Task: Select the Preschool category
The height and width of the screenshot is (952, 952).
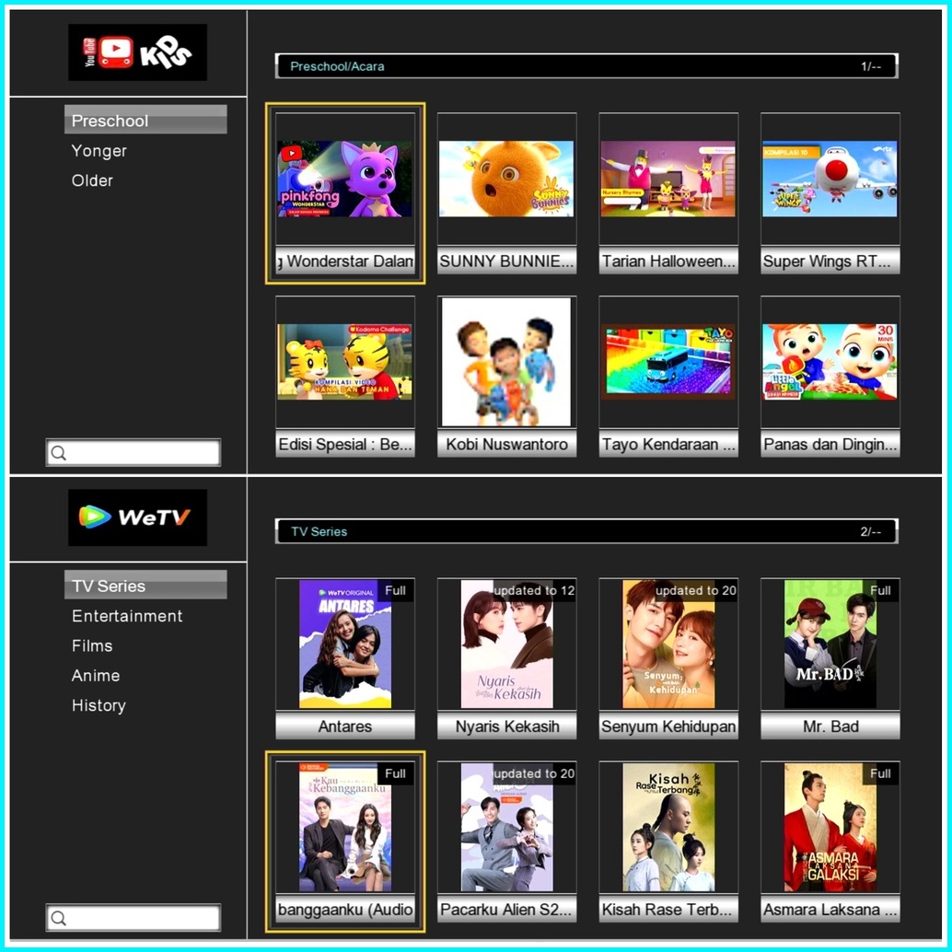Action: point(110,121)
